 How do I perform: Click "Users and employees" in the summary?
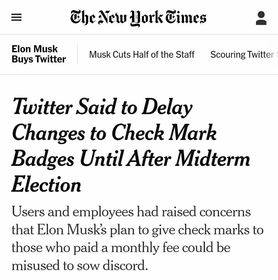[x=73, y=211]
